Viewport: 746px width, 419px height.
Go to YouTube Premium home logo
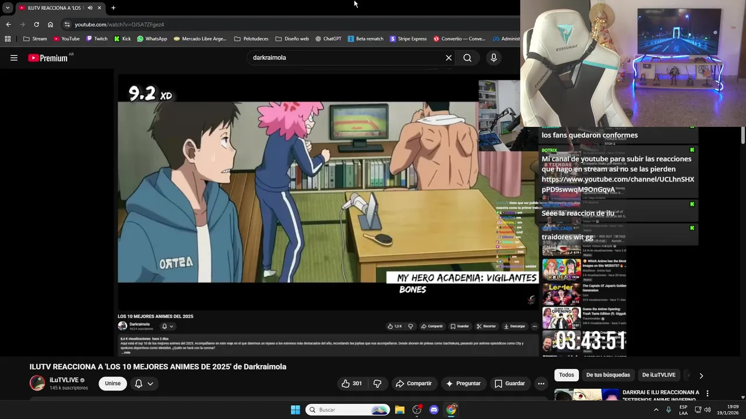click(48, 58)
